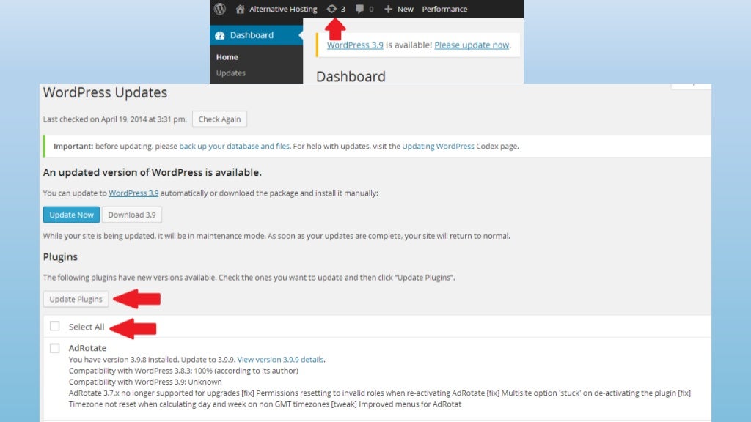Click 'Compatibility with WordPress 3.9: Unknown' line
751x422 pixels.
tap(145, 382)
